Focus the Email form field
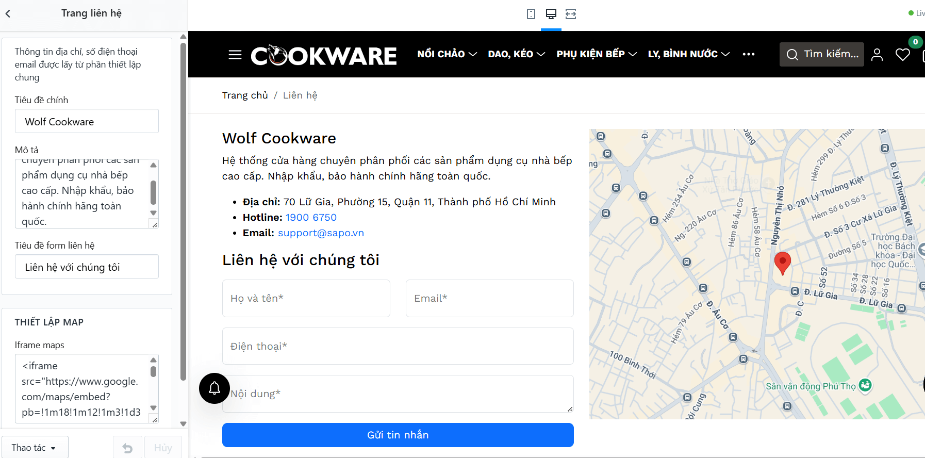Image resolution: width=925 pixels, height=458 pixels. 490,298
